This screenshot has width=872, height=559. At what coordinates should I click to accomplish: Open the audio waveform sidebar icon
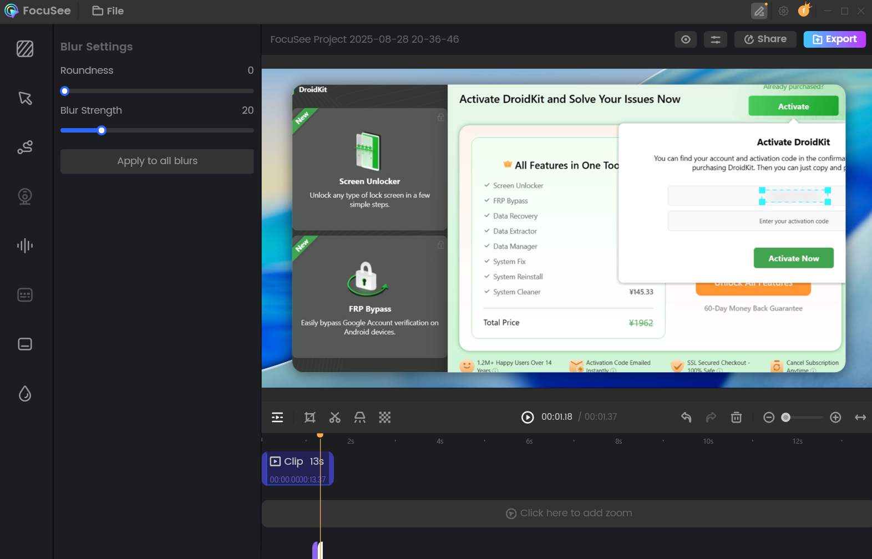pyautogui.click(x=25, y=246)
